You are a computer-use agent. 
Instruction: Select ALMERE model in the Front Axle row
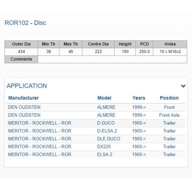(x=106, y=115)
